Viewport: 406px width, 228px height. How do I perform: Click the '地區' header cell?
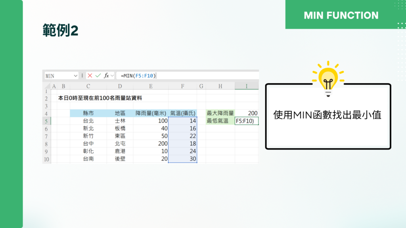[120, 113]
